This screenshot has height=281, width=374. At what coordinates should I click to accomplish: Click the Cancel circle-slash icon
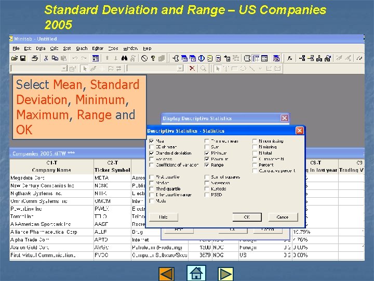[144, 58]
